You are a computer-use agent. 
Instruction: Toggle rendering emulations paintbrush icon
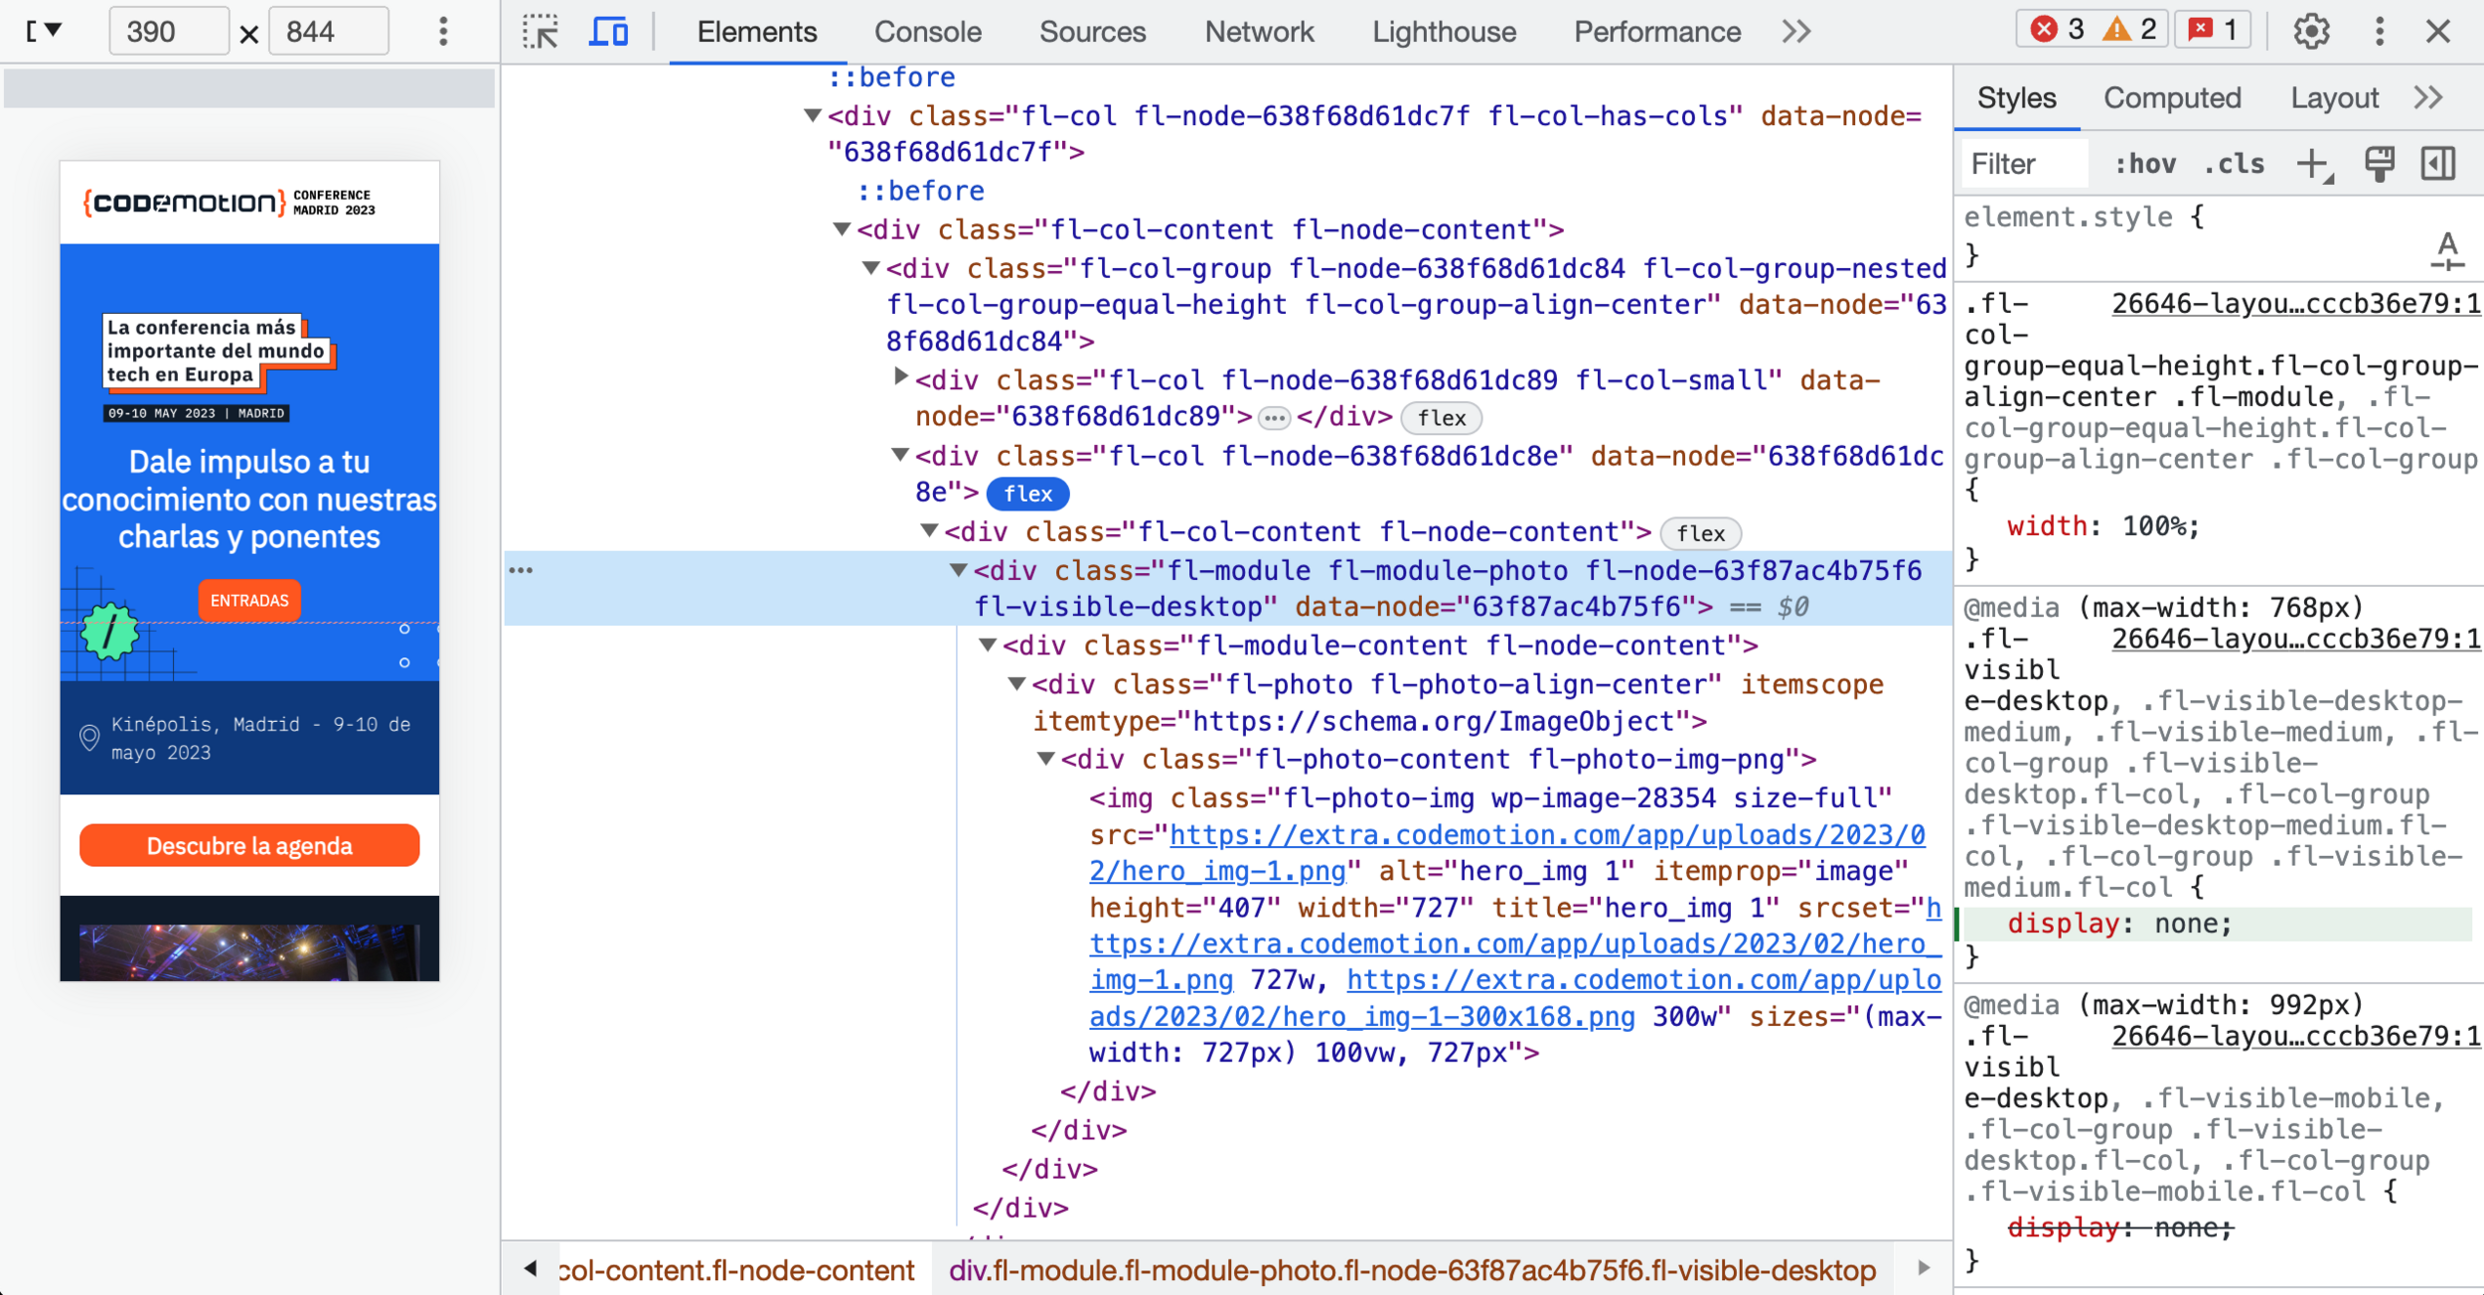tap(2380, 164)
